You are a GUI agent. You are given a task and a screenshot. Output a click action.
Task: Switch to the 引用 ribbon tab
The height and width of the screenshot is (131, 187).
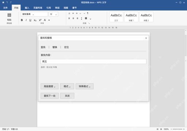(49, 8)
